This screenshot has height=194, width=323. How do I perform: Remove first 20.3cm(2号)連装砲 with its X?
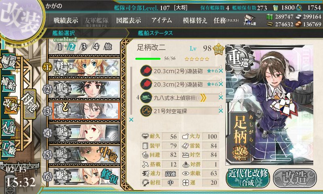tap(220, 71)
